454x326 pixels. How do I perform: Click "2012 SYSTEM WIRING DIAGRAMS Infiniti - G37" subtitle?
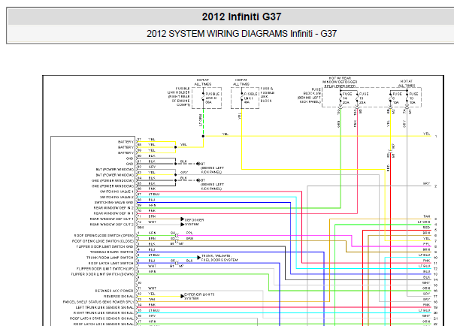[241, 34]
